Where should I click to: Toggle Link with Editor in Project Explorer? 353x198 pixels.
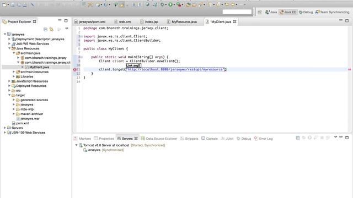coord(51,29)
